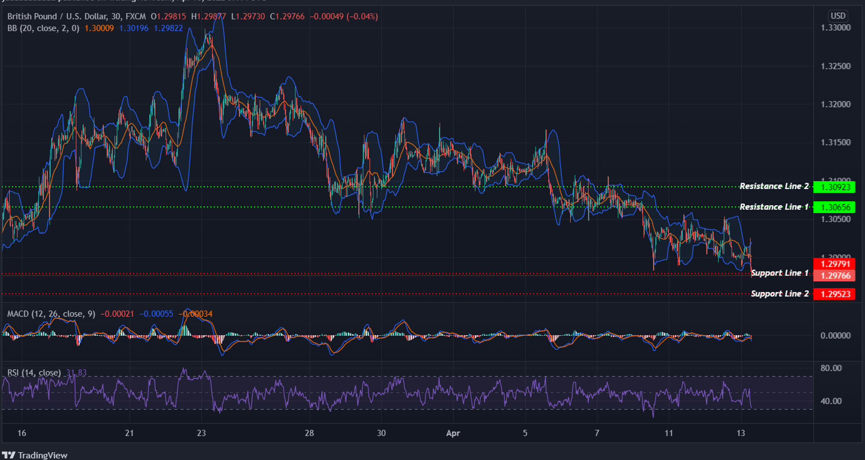Viewport: 865px width, 460px height.
Task: Click the Apr label on the time axis
Action: (453, 433)
